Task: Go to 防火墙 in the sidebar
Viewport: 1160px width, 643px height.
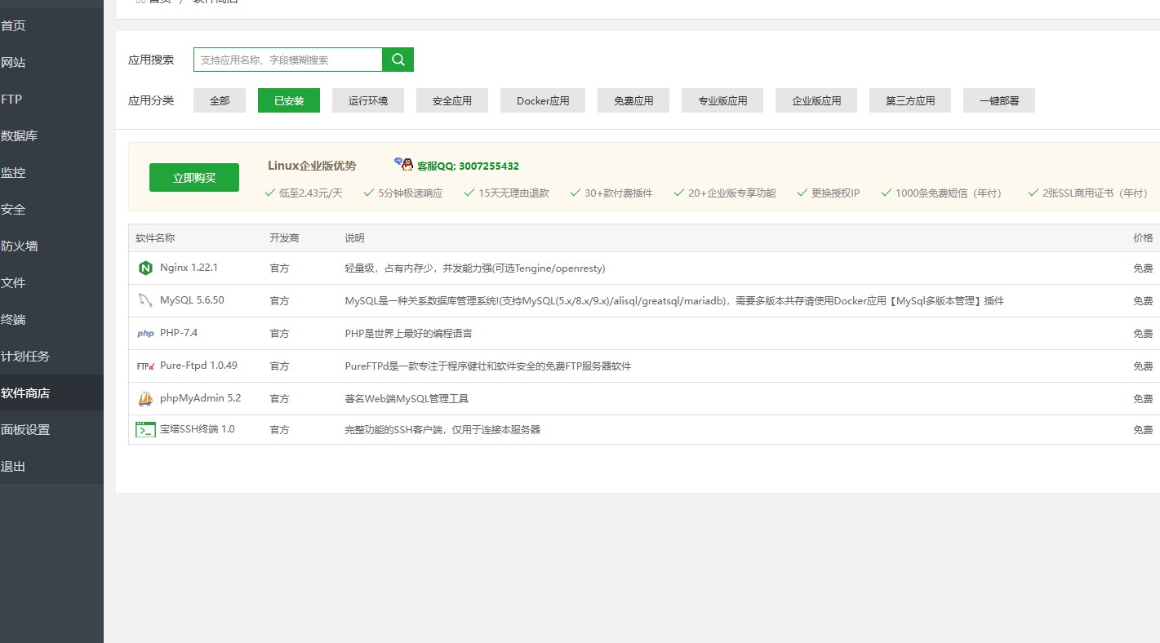Action: click(x=51, y=246)
